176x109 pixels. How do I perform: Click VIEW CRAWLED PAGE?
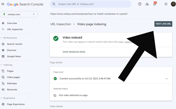(x=74, y=52)
